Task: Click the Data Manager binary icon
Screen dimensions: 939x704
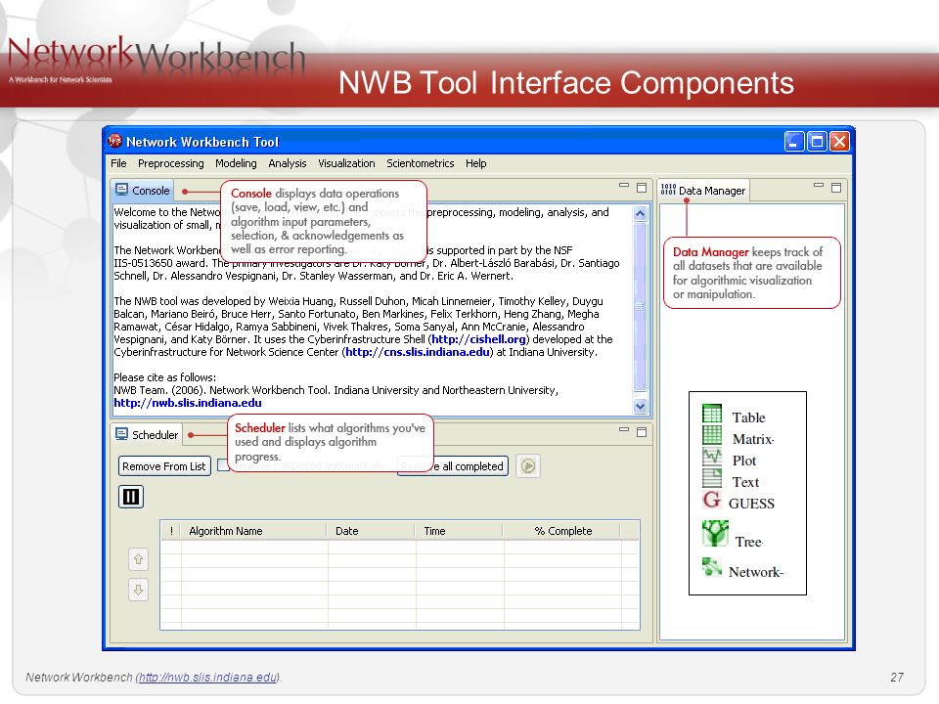Action: coord(668,190)
